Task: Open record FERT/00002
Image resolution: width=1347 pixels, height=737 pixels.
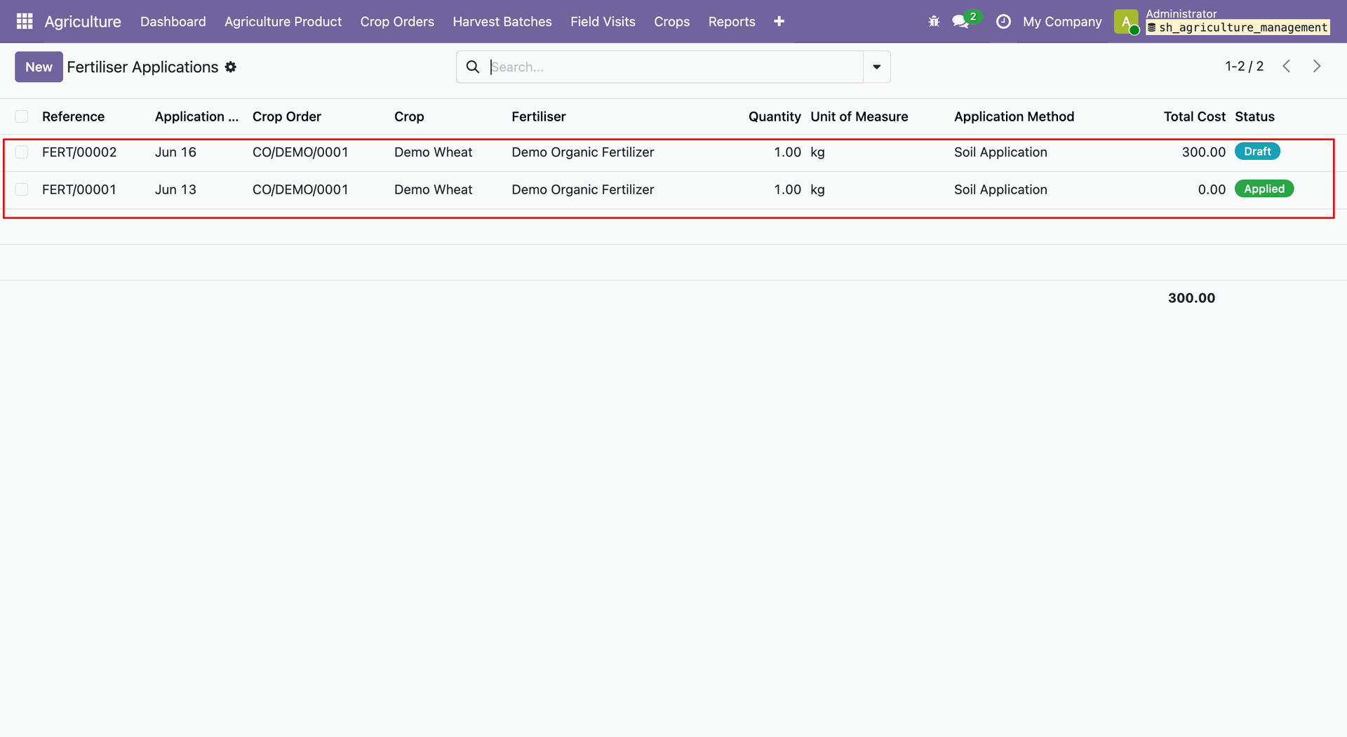Action: pos(79,152)
